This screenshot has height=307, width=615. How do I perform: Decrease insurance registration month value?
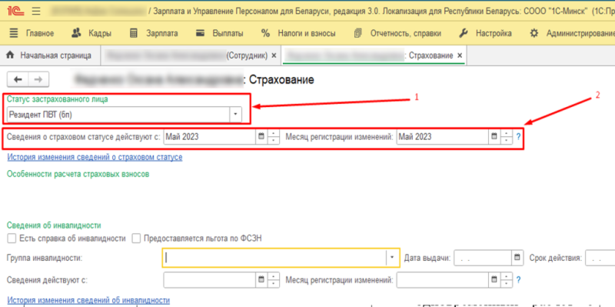pos(507,141)
